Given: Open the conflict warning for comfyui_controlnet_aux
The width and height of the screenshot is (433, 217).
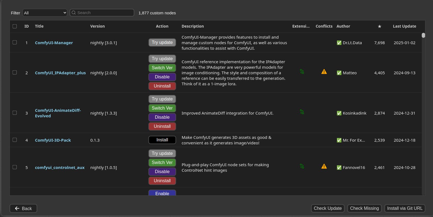Looking at the screenshot, I should 324,166.
